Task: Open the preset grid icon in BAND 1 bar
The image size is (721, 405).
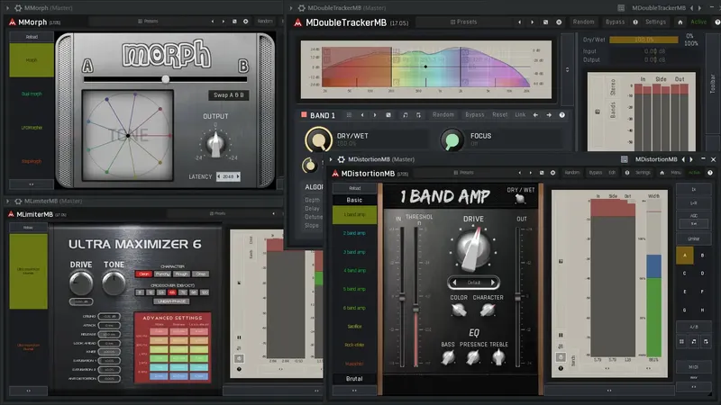Action: [349, 115]
